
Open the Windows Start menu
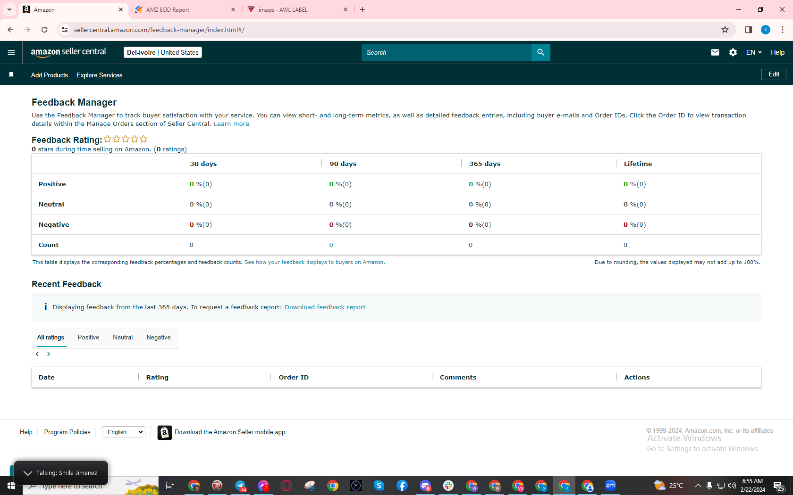click(x=11, y=486)
